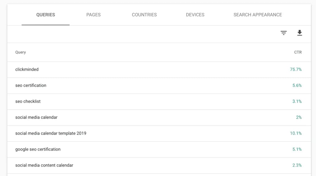Select the Search Appearance tab
Image resolution: width=316 pixels, height=176 pixels.
[x=258, y=15]
